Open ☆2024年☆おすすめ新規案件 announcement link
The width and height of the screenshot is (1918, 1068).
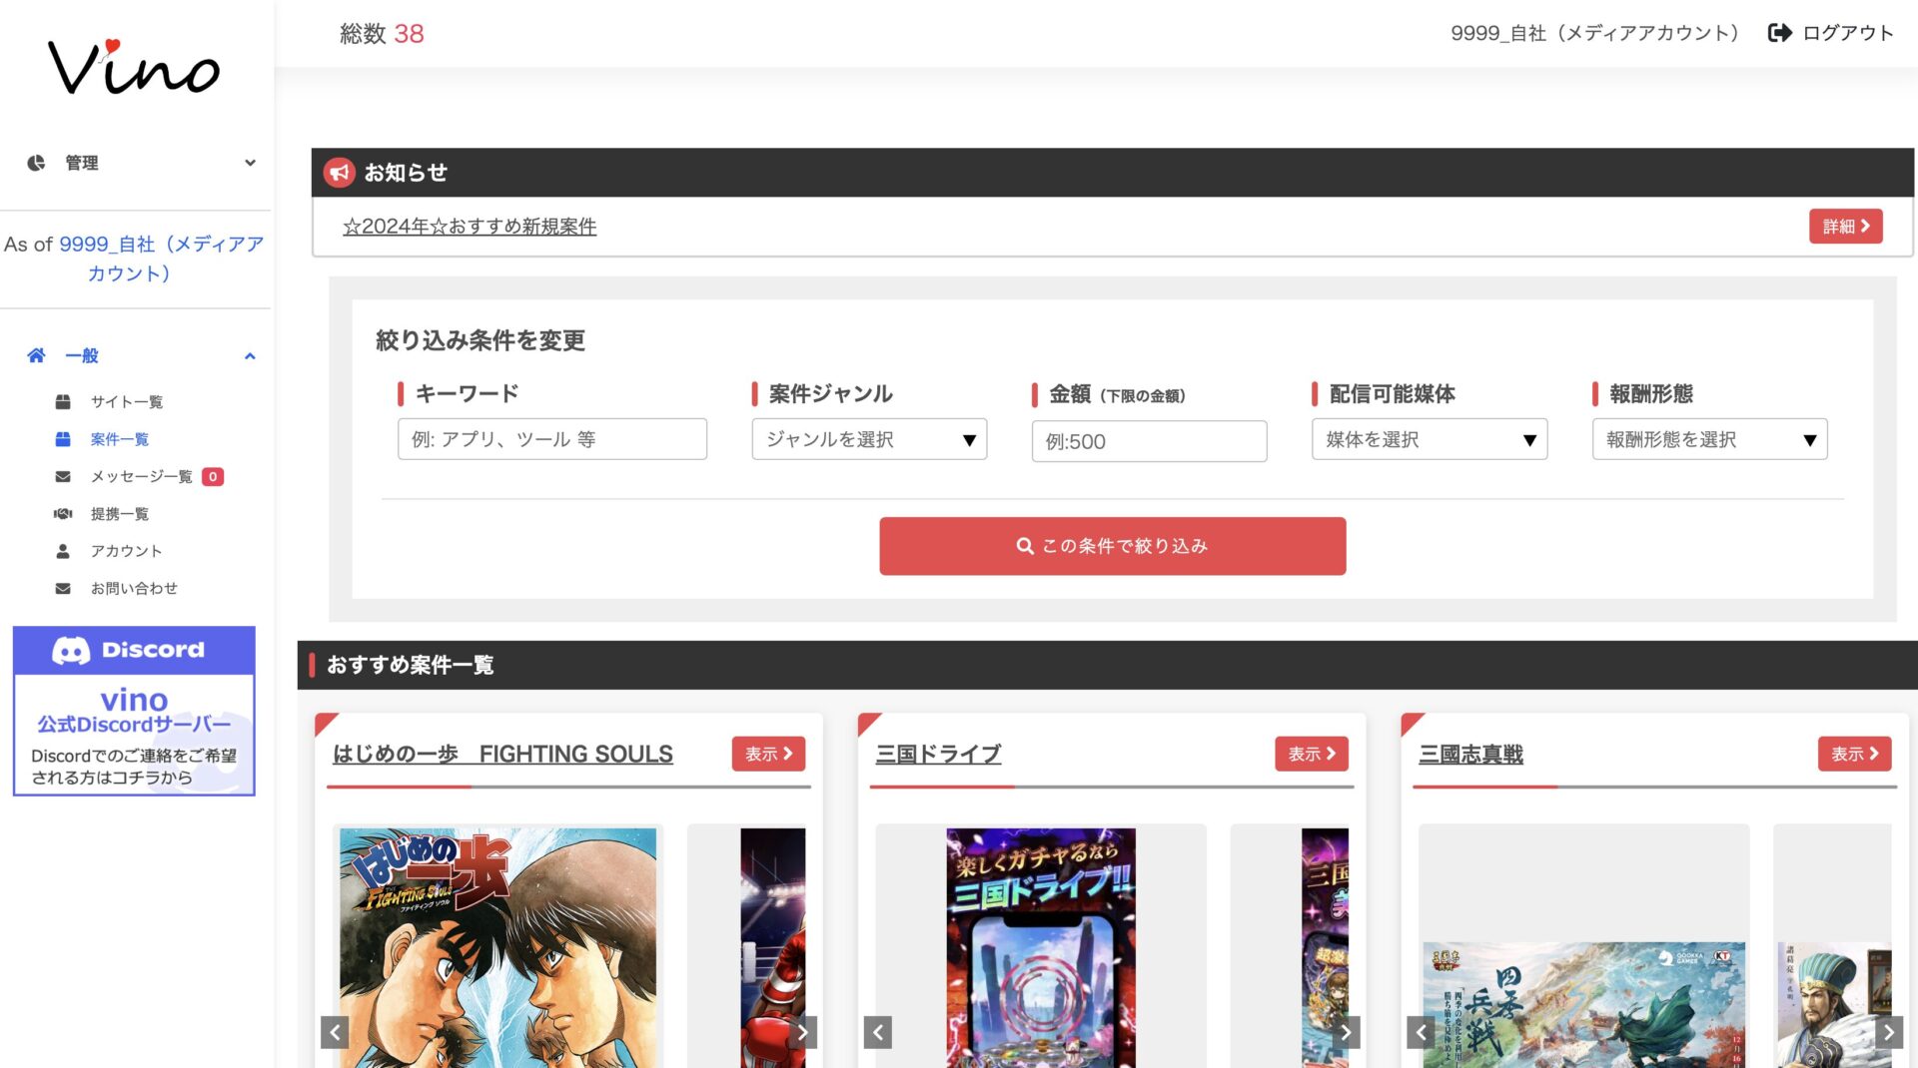click(470, 227)
